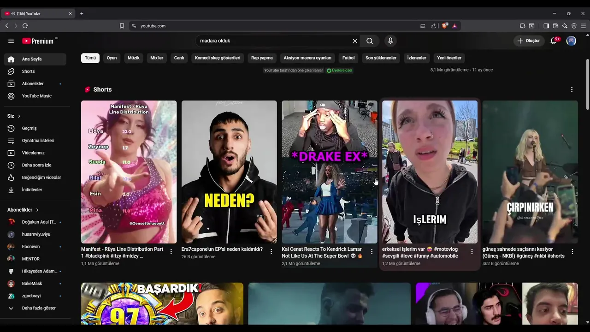Viewport: 590px width, 332px height.
Task: Open MENTOR channel subscription
Action: click(x=35, y=259)
